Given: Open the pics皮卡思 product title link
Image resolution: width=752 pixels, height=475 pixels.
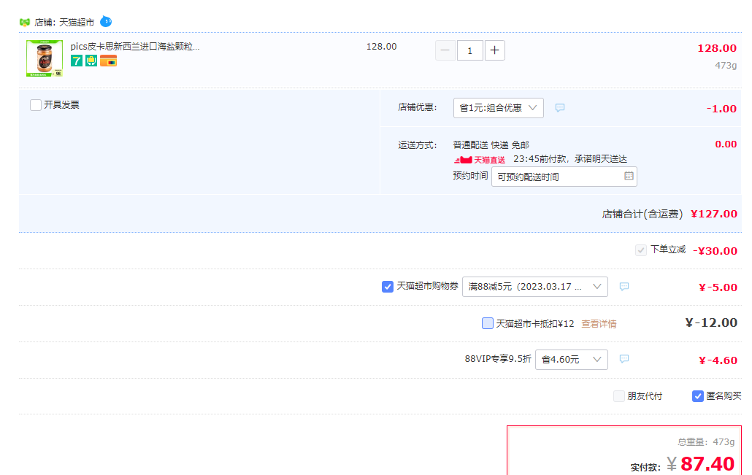Looking at the screenshot, I should [135, 47].
